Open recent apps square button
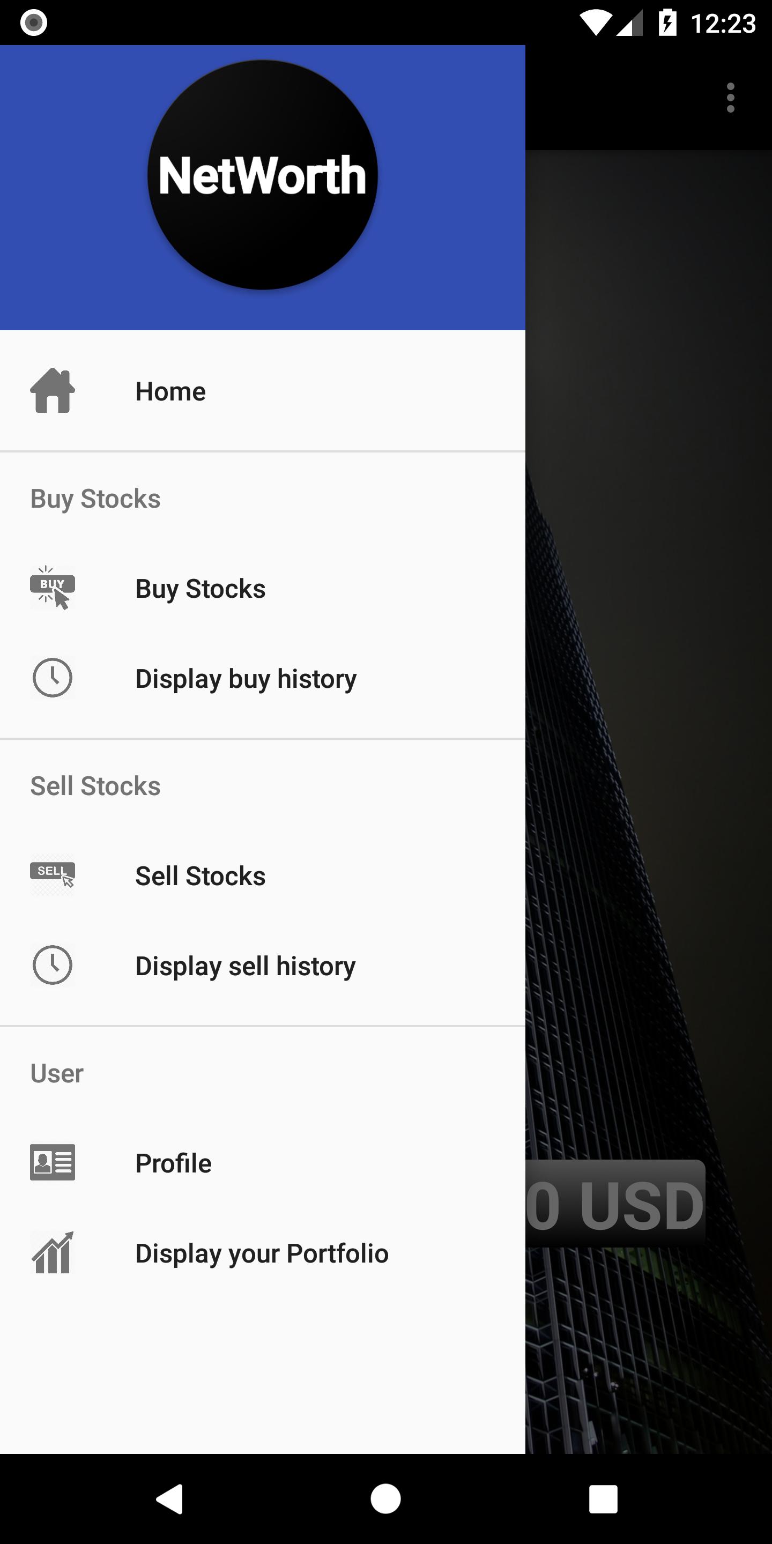The image size is (772, 1544). point(603,1498)
